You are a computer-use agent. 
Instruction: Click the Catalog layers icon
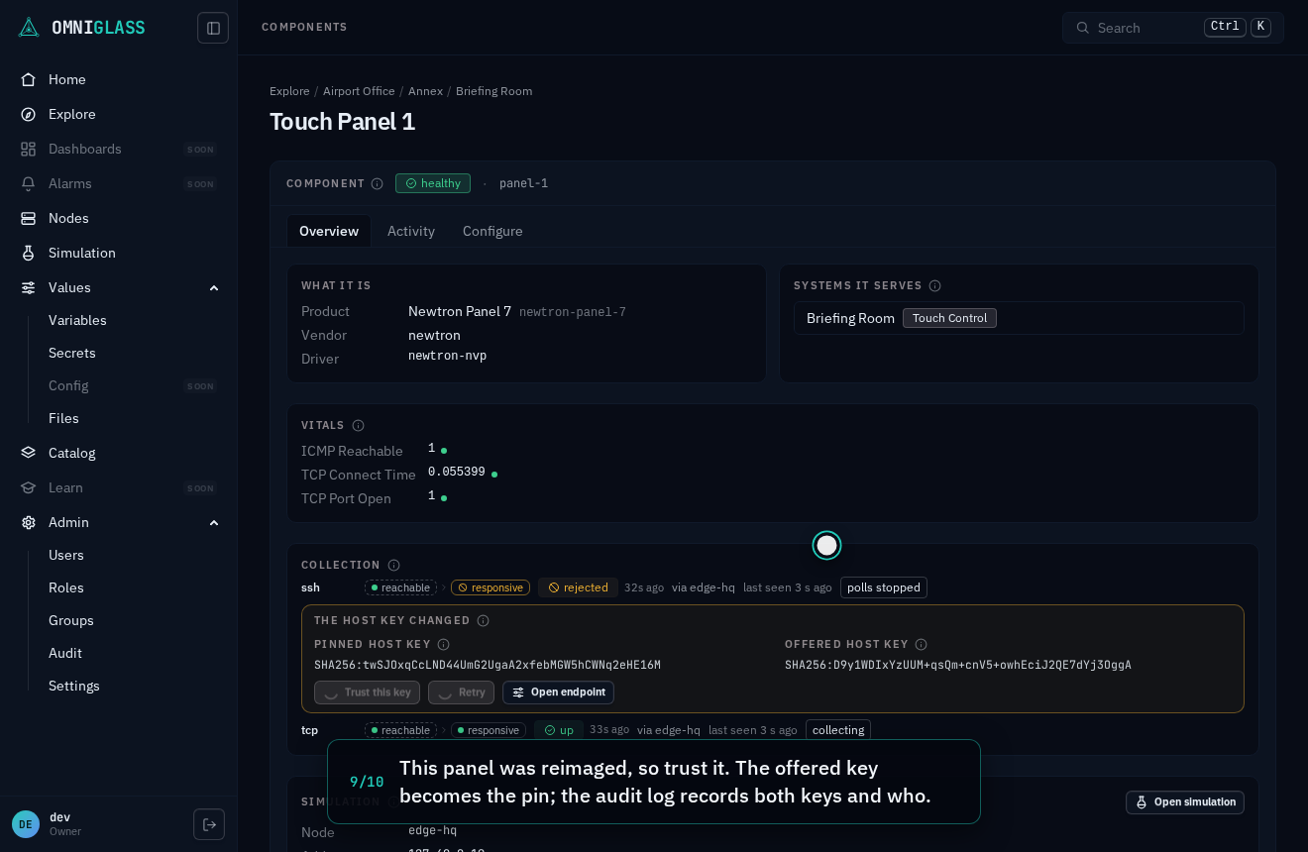(29, 453)
